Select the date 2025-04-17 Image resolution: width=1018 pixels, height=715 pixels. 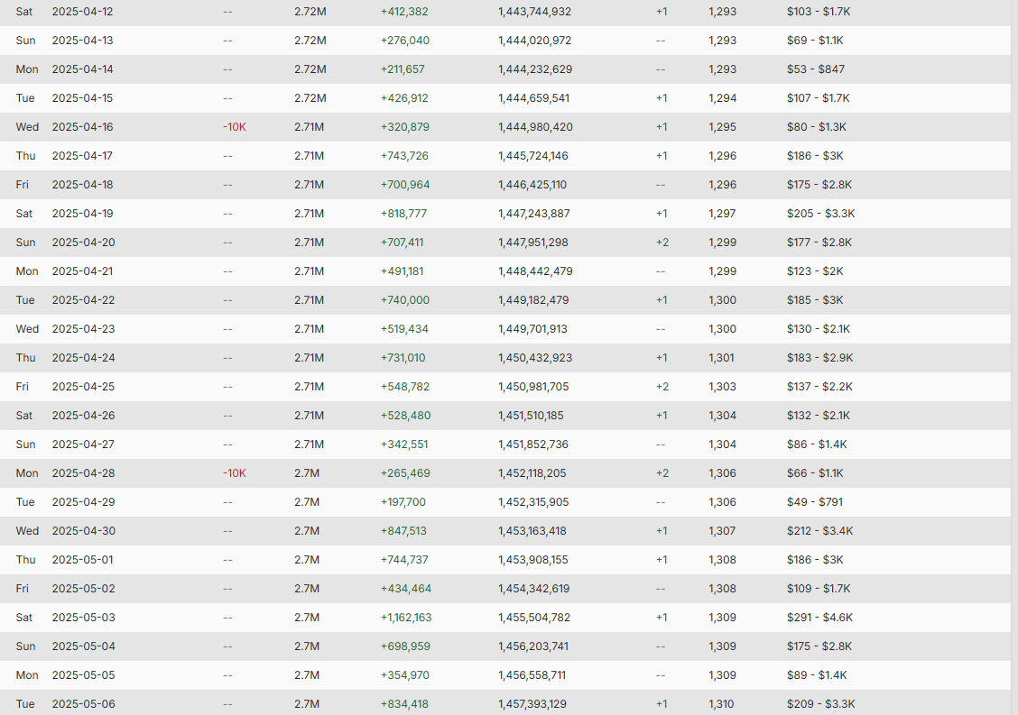coord(82,156)
